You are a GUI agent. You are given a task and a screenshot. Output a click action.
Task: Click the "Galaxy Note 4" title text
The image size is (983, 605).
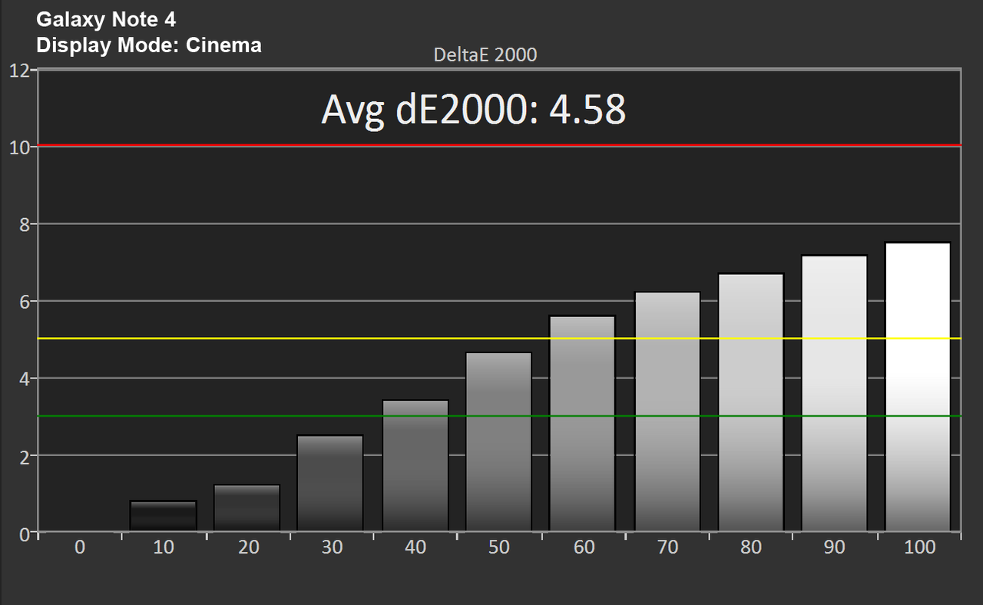pyautogui.click(x=106, y=19)
